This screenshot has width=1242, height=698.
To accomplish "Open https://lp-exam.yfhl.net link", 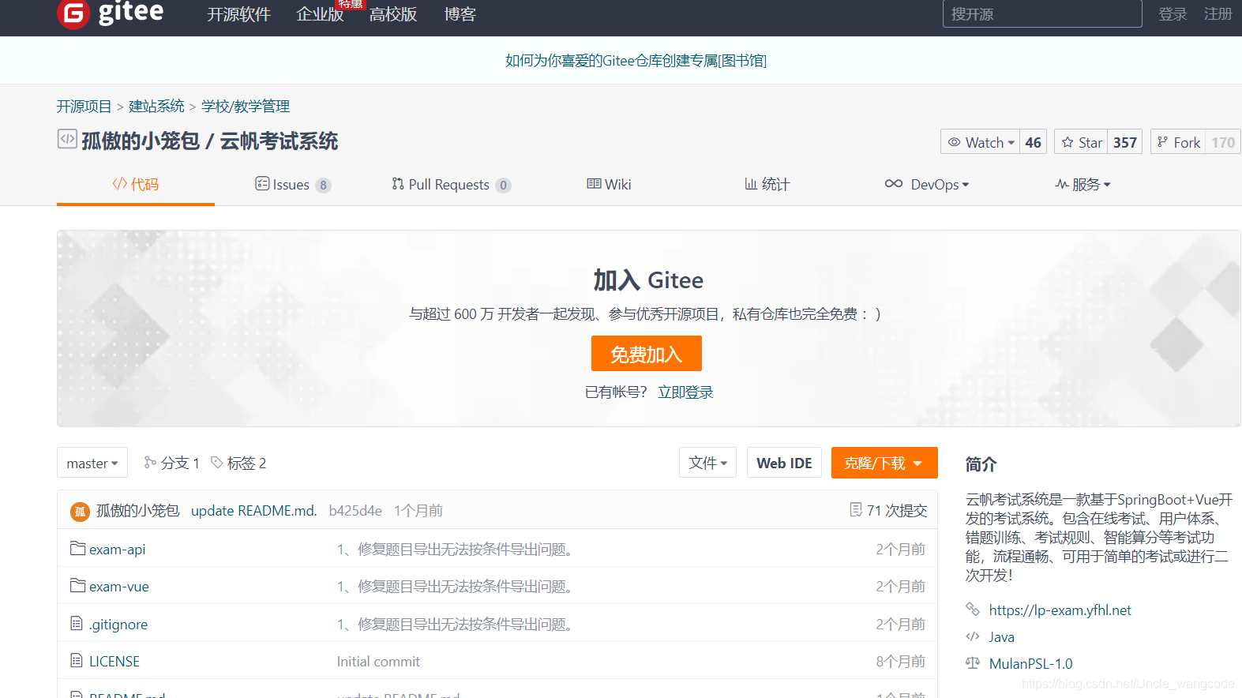I will [1060, 610].
